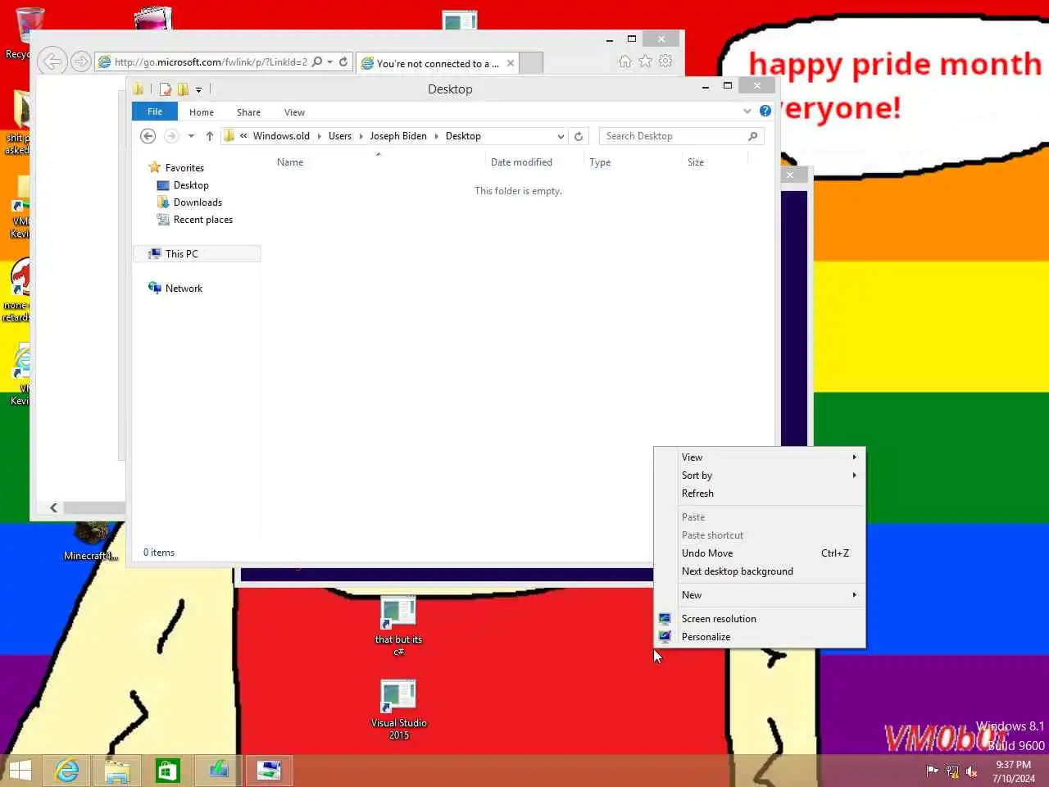
Task: Open Recent places in navigation pane
Action: point(202,220)
